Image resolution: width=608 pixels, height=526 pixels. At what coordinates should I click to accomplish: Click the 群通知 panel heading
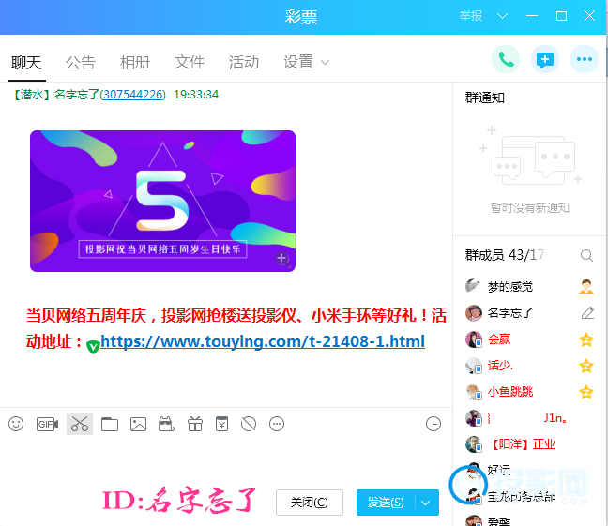pos(485,98)
